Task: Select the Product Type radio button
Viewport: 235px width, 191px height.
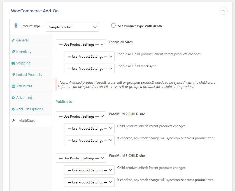Action: (16, 26)
